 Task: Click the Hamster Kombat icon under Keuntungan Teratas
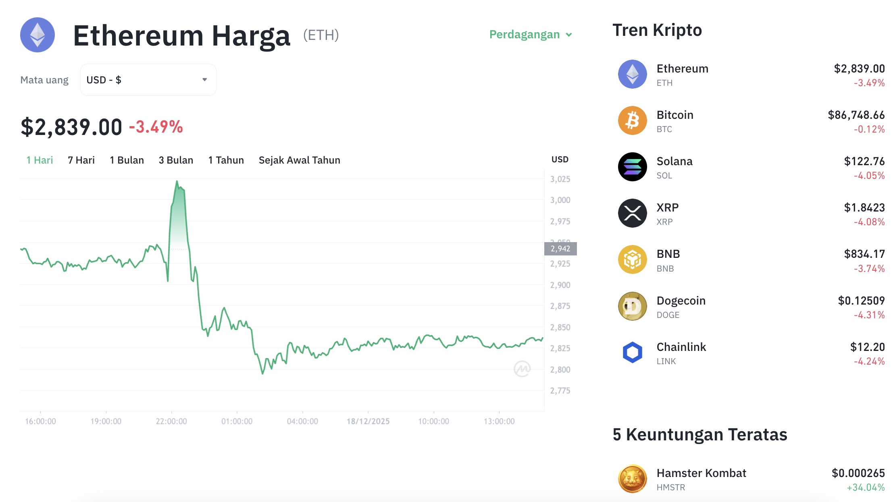[632, 479]
